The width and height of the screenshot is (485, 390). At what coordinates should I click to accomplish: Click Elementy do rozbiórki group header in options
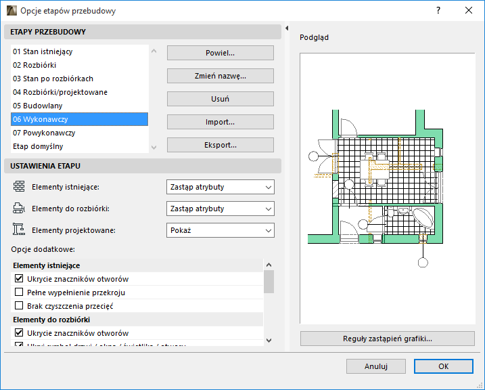coord(137,320)
